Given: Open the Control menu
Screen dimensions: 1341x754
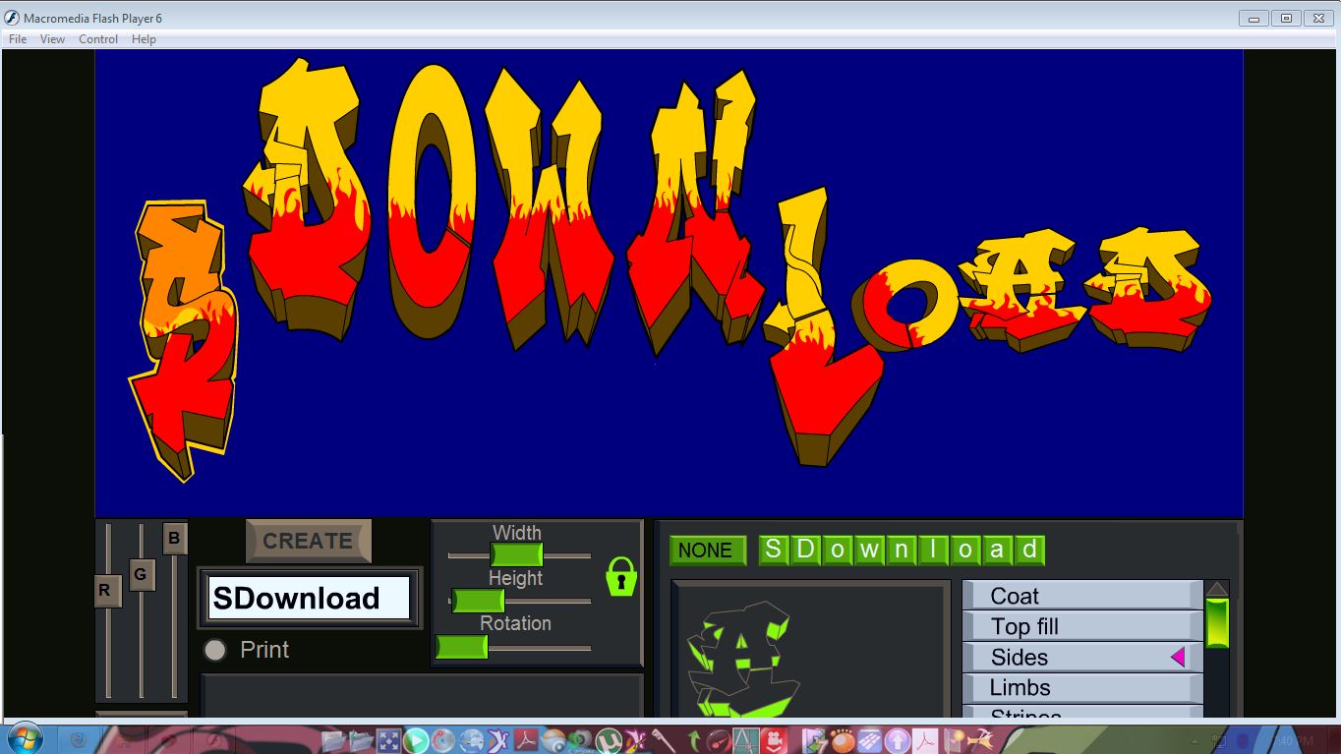Looking at the screenshot, I should click(98, 39).
